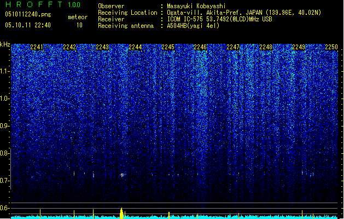Click the 'Observer' field label
This screenshot has width=344, height=219.
tap(111, 6)
